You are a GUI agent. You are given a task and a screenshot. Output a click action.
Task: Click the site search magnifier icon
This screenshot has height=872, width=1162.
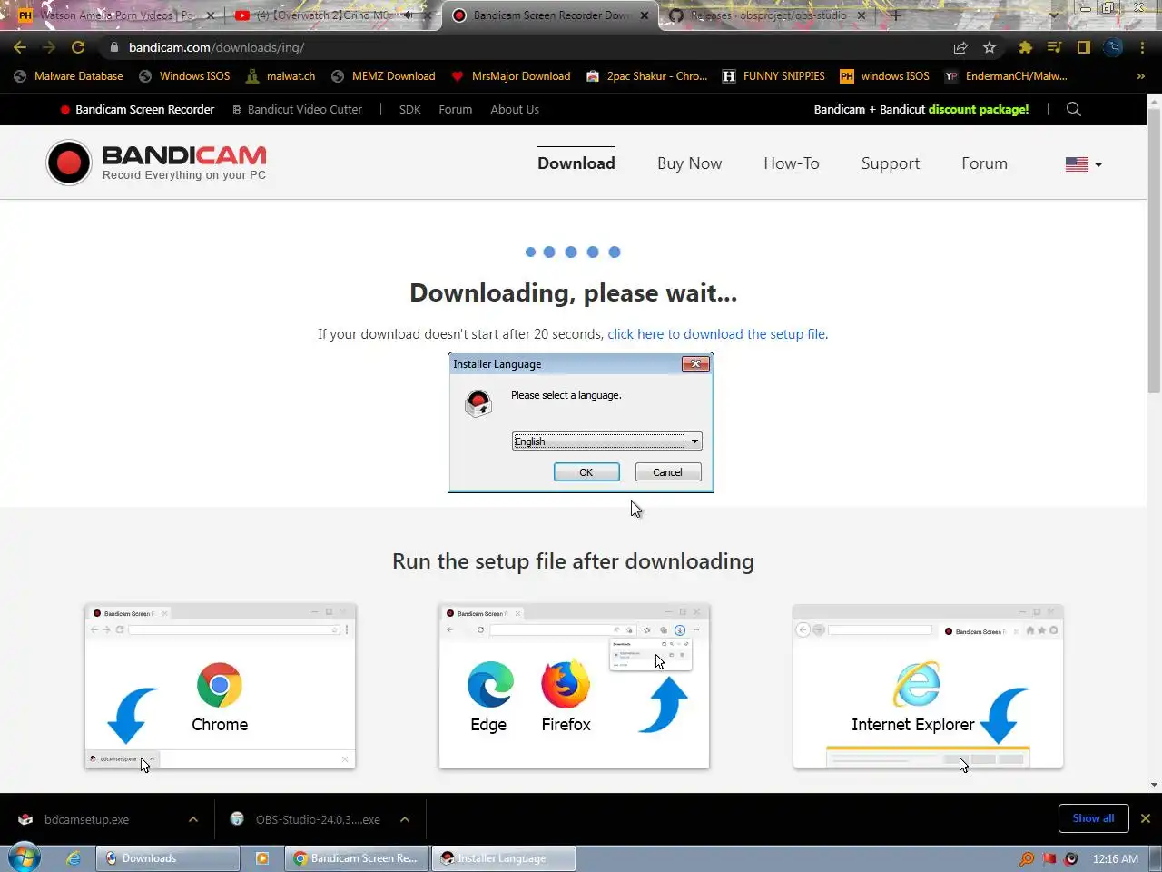coord(1074,109)
